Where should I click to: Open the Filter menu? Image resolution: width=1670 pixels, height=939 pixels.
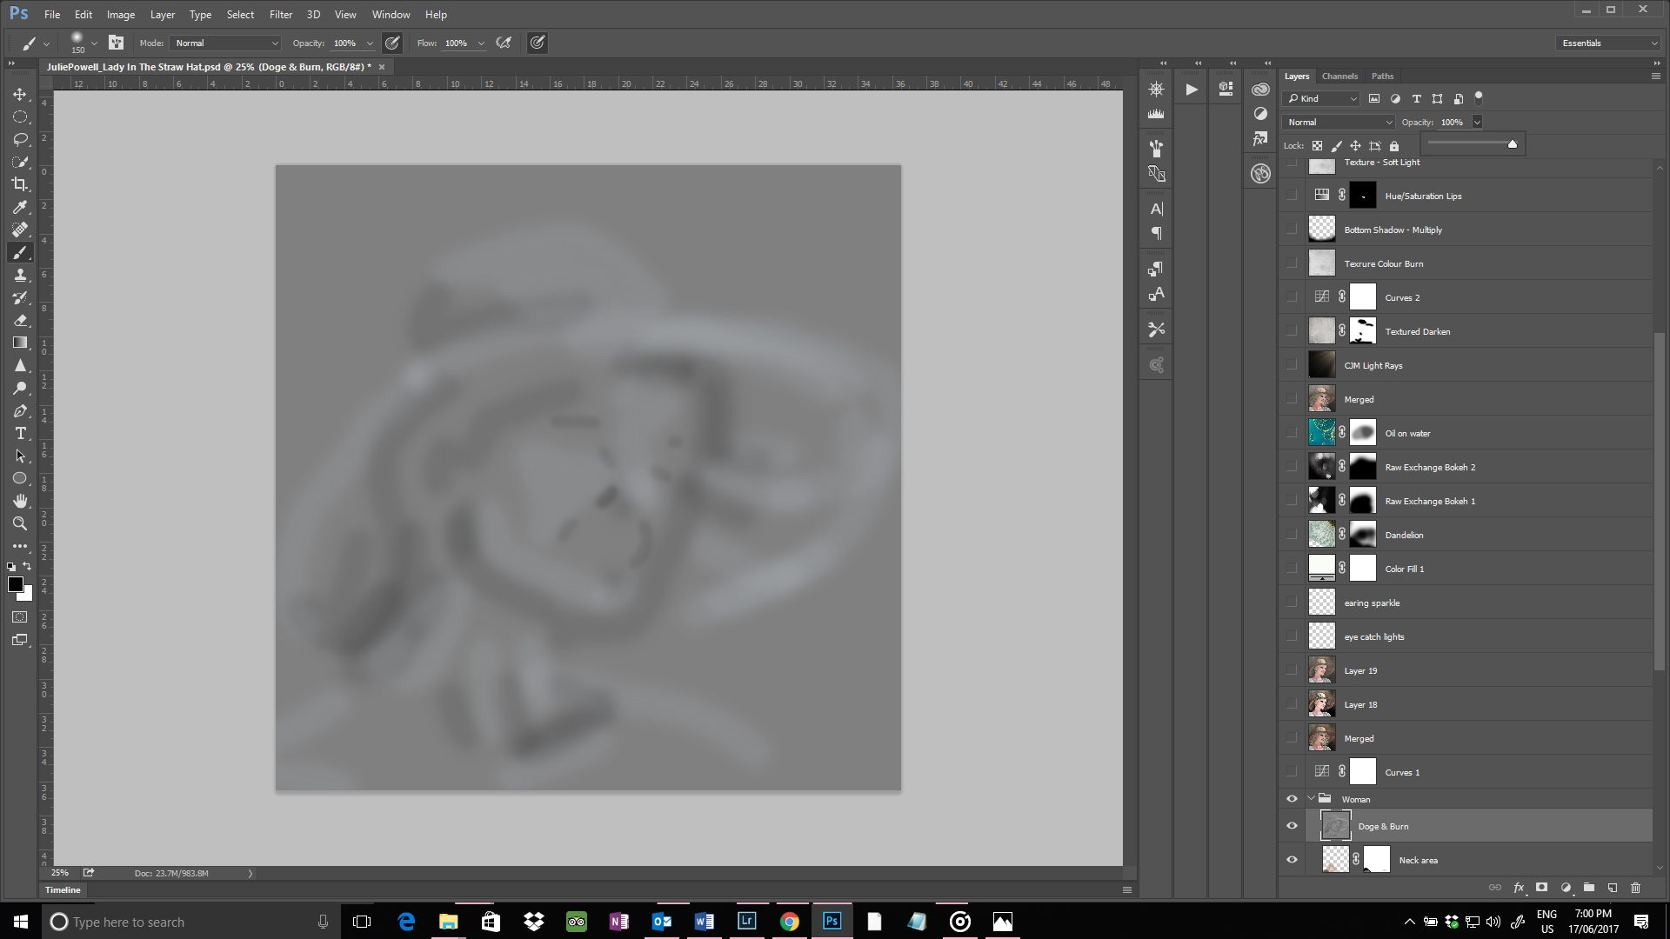(280, 14)
